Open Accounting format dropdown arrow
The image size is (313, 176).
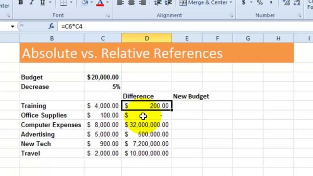(251, 2)
